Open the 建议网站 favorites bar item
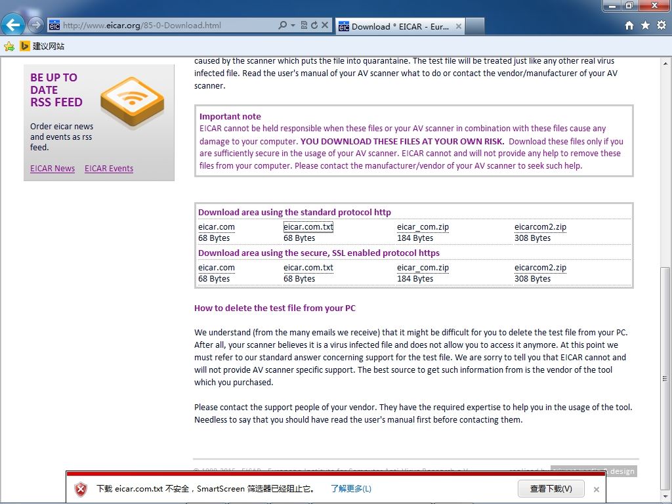Viewport: 672px width, 504px height. click(x=43, y=47)
